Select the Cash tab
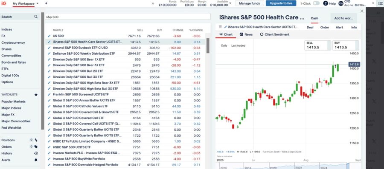The height and width of the screenshot is (169, 384). coord(314,18)
